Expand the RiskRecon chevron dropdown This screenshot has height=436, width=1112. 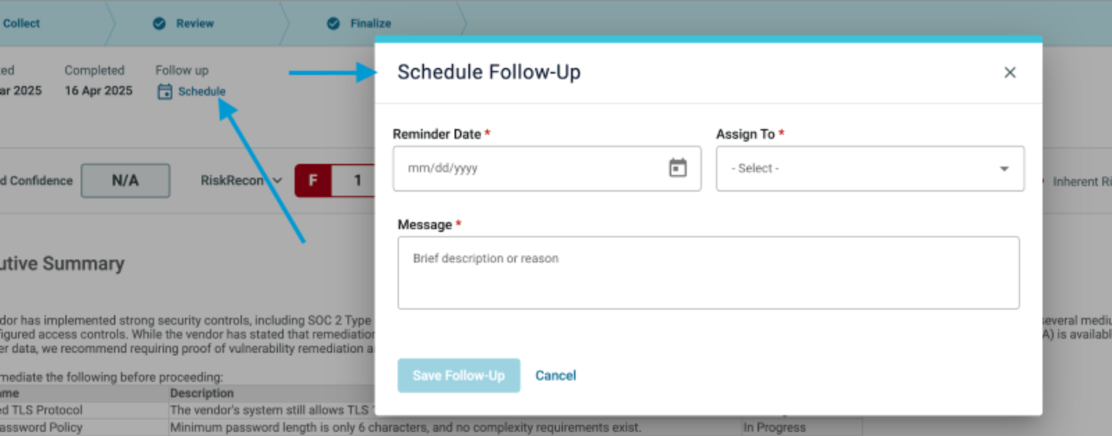click(277, 181)
